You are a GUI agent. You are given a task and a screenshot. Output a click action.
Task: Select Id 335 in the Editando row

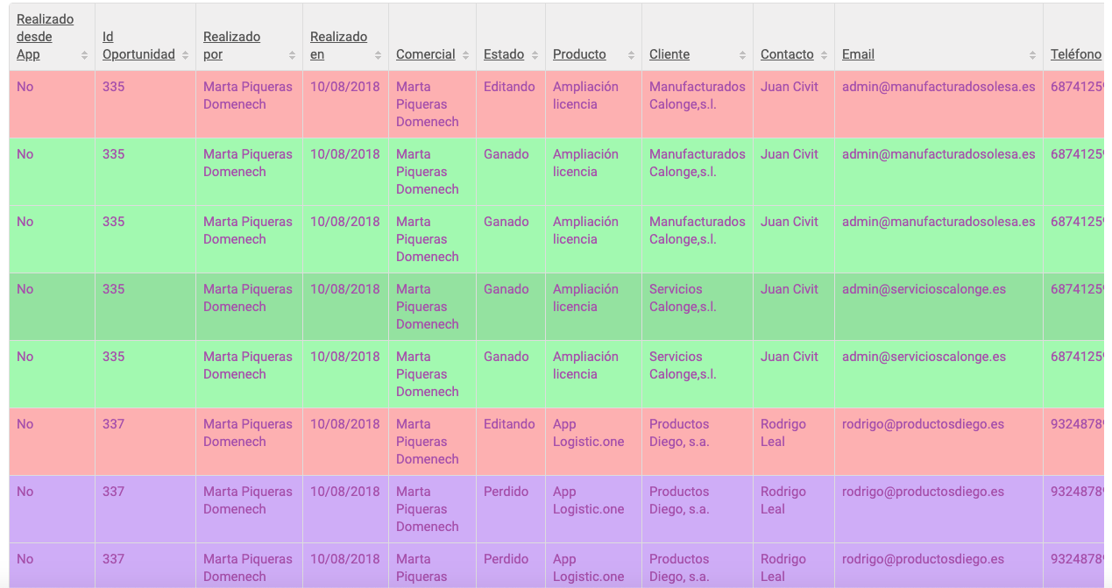coord(114,87)
